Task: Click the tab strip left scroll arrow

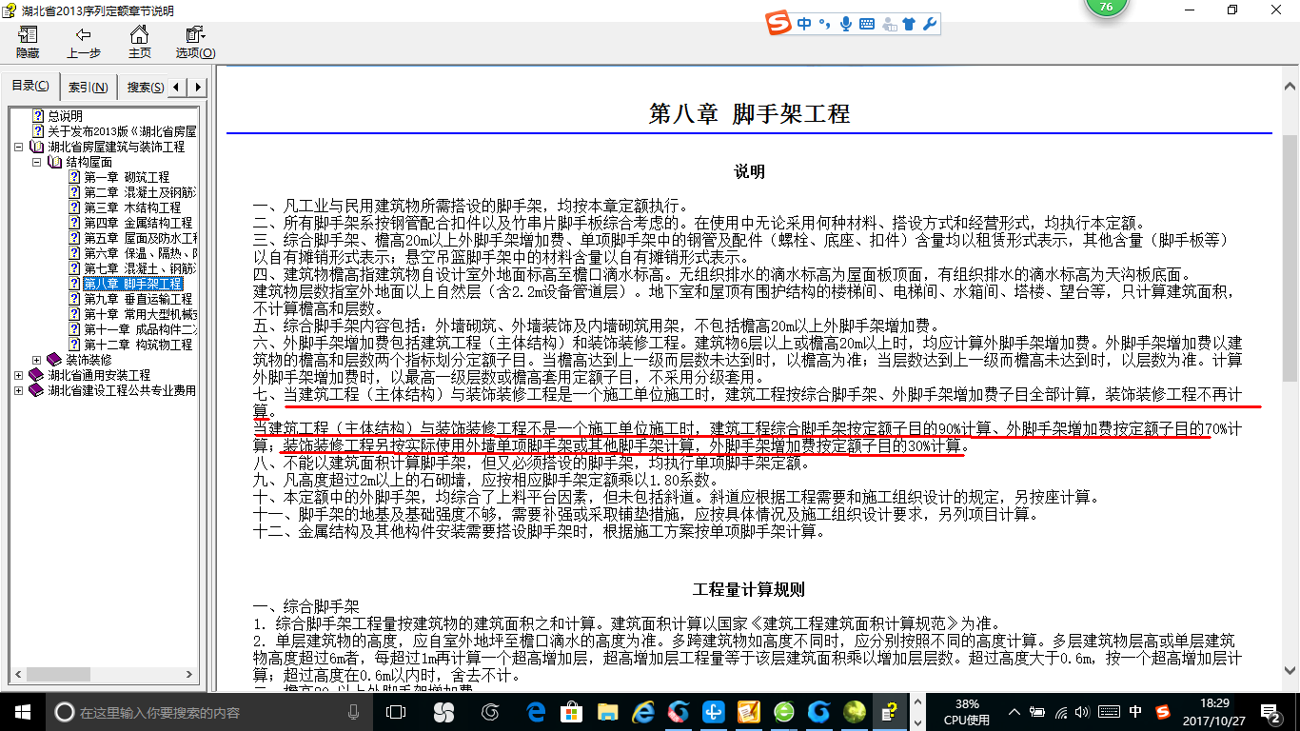Action: pos(179,88)
